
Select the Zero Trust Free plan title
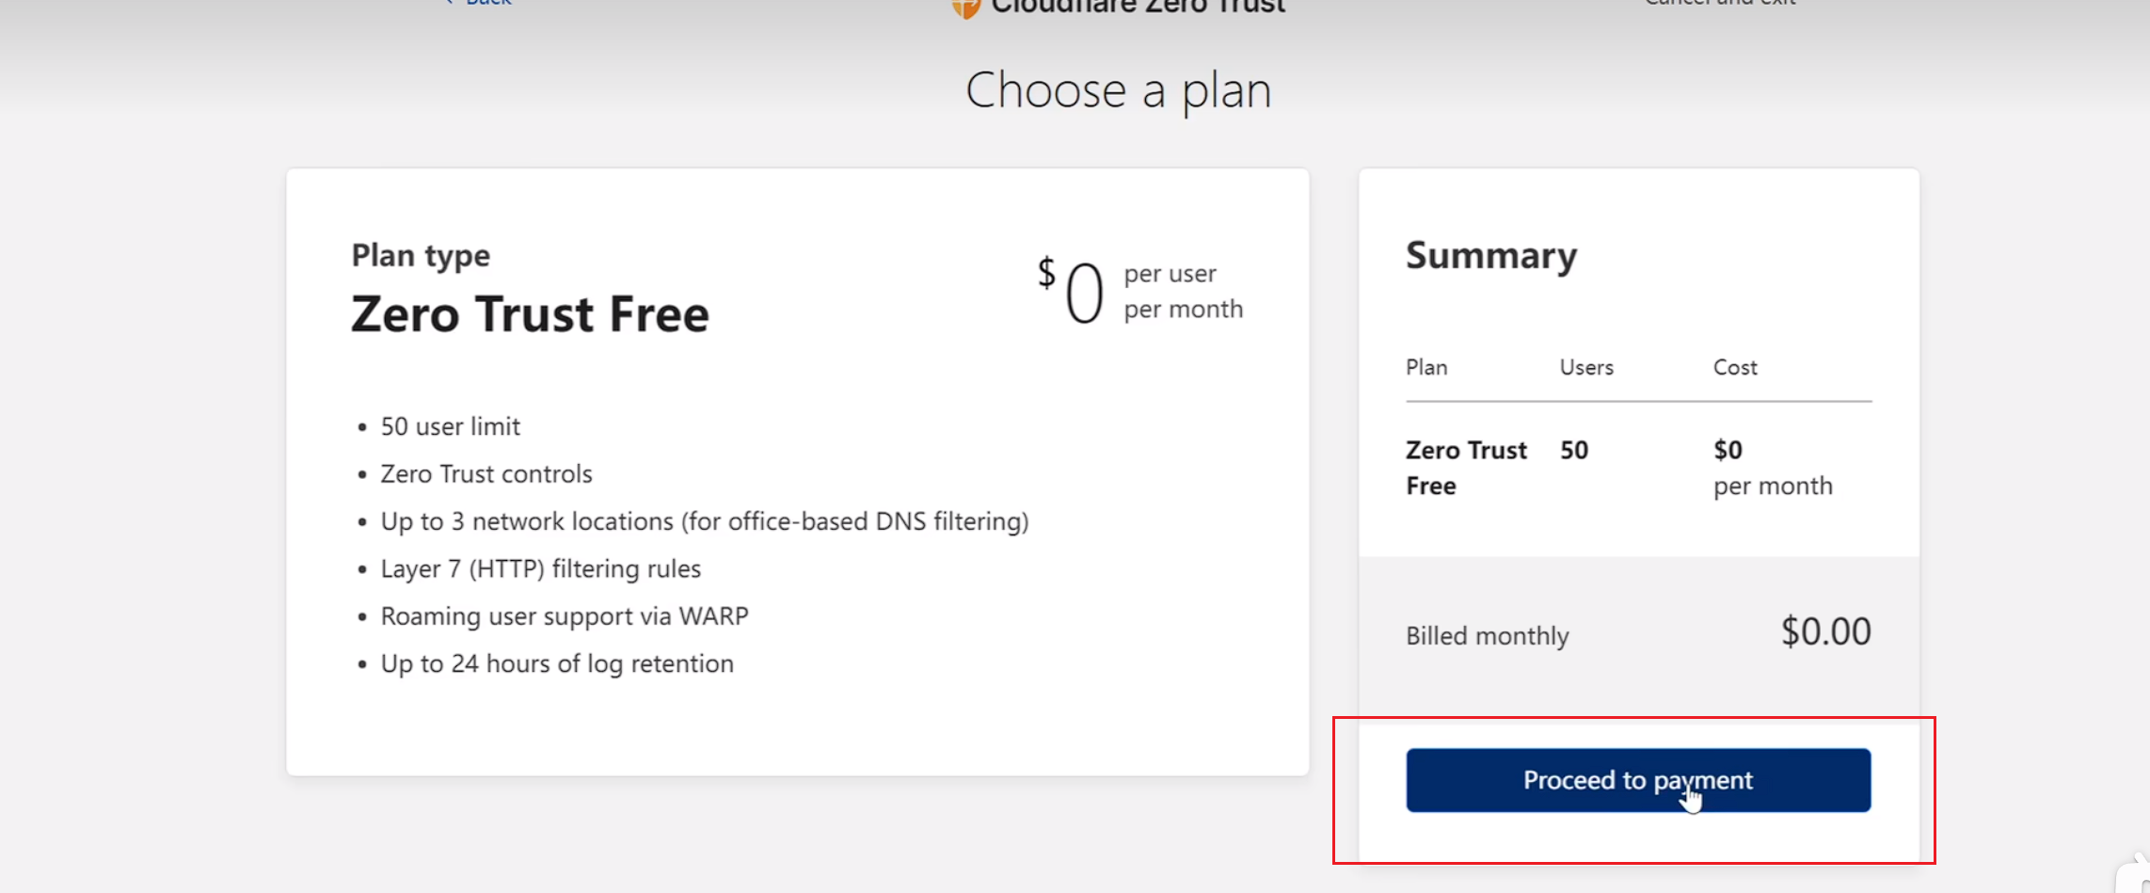click(x=530, y=314)
